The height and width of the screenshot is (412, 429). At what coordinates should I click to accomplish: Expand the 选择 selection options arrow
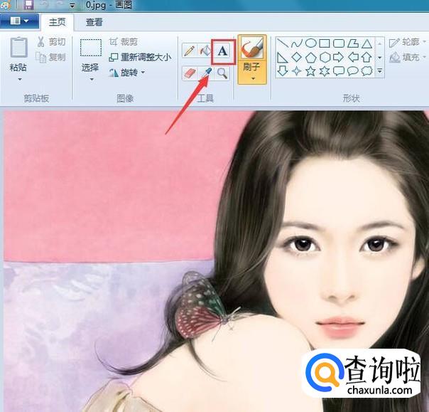pos(92,80)
